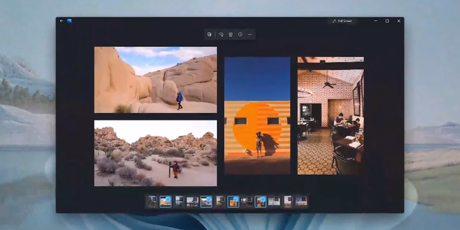Select the grey photo thumbnail before the video
The width and height of the screenshot is (460, 230).
[x=179, y=201]
